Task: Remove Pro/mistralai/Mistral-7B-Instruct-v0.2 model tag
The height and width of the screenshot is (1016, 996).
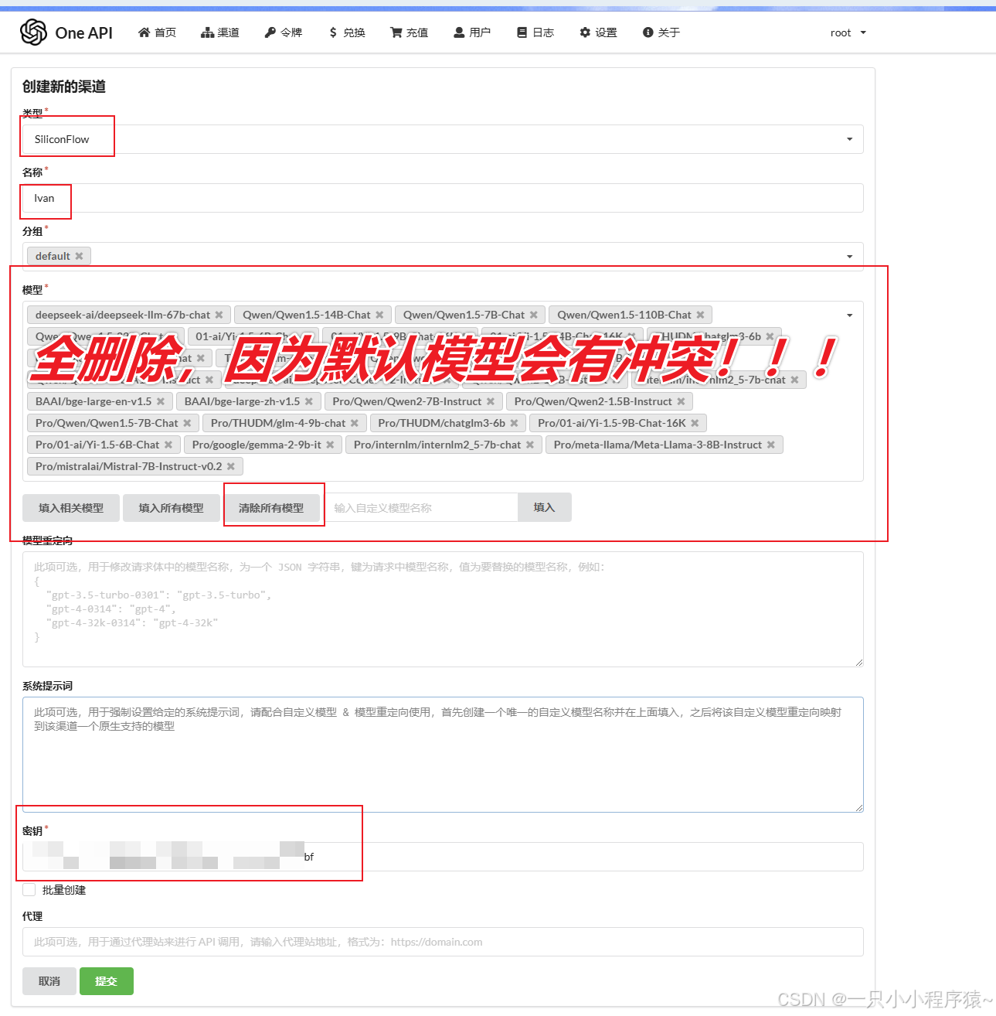Action: [x=231, y=466]
